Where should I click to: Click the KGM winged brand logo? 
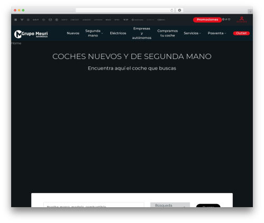[x=126, y=20]
